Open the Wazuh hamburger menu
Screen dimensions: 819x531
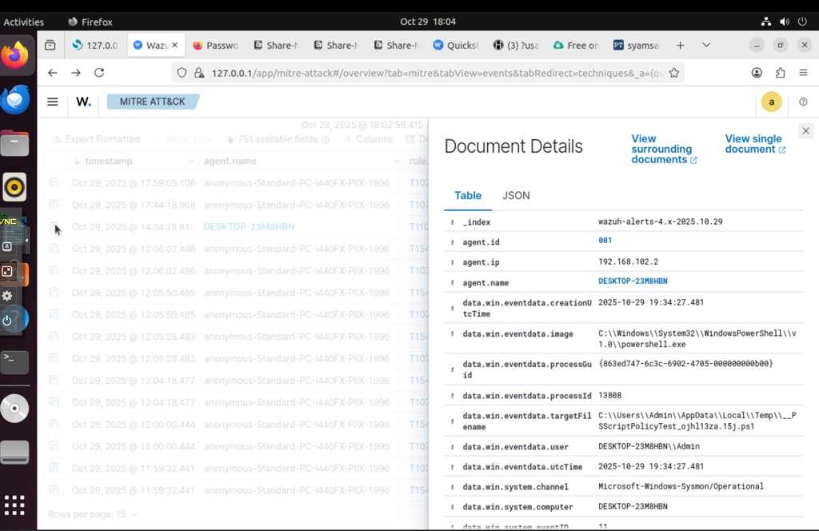point(52,102)
